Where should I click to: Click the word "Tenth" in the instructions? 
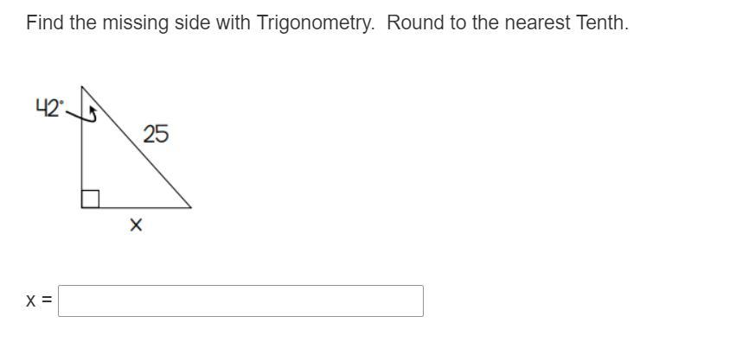tap(601, 23)
